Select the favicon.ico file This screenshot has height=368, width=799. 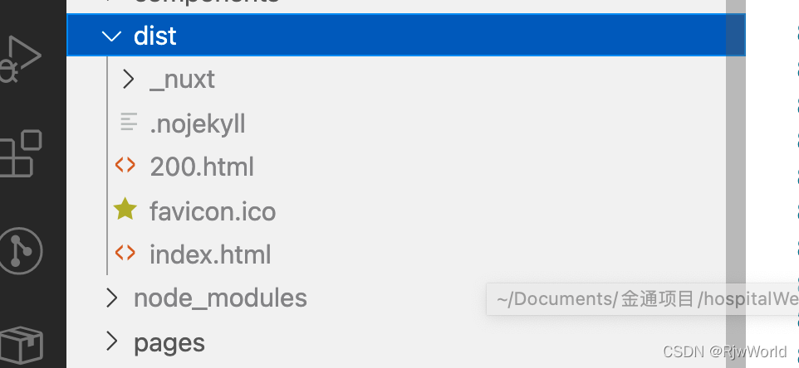[x=213, y=211]
